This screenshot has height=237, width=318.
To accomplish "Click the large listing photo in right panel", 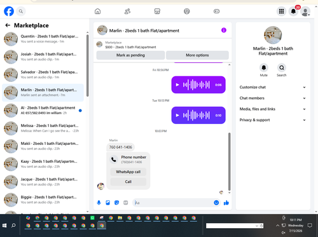I will click(273, 35).
